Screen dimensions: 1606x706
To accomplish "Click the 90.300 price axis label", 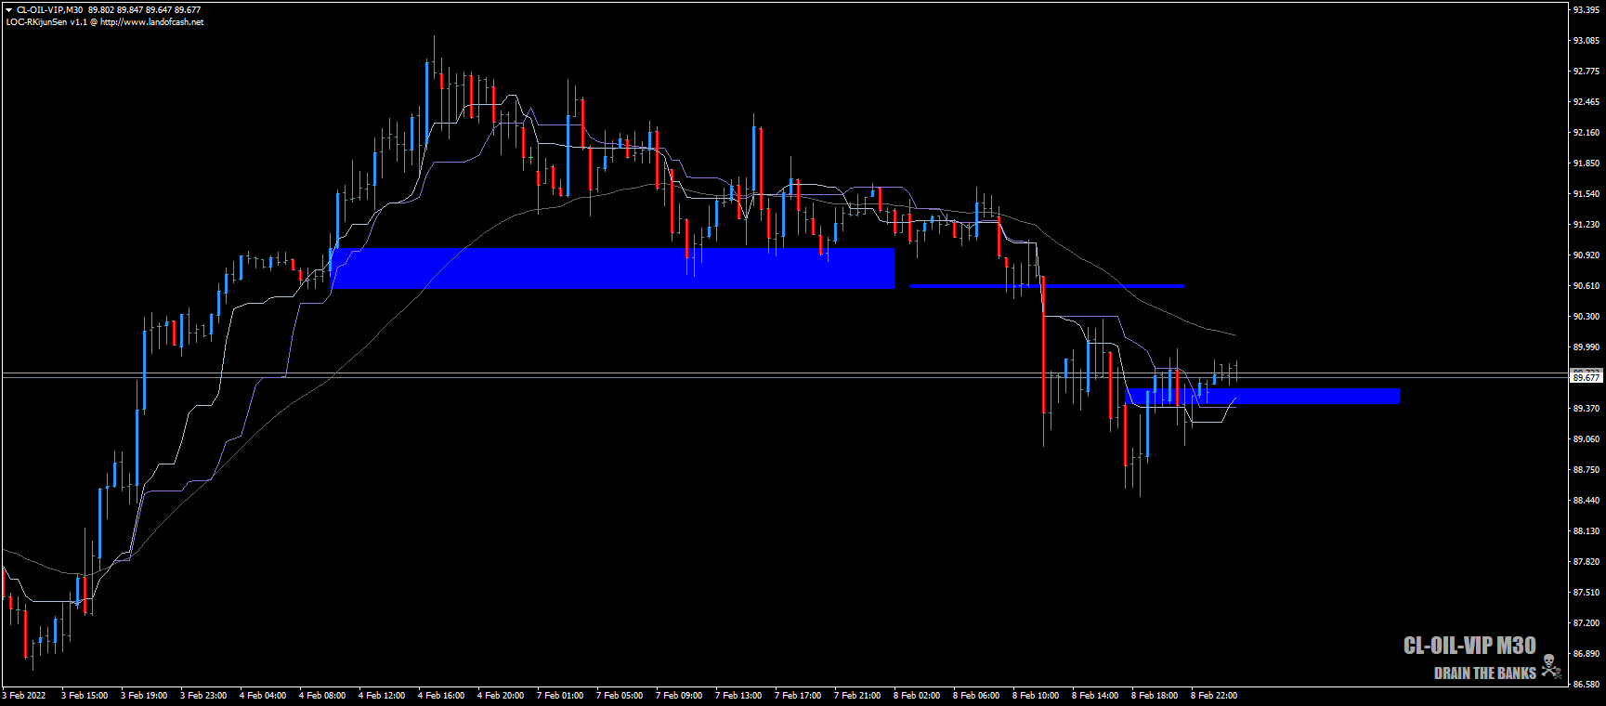I will [1586, 317].
